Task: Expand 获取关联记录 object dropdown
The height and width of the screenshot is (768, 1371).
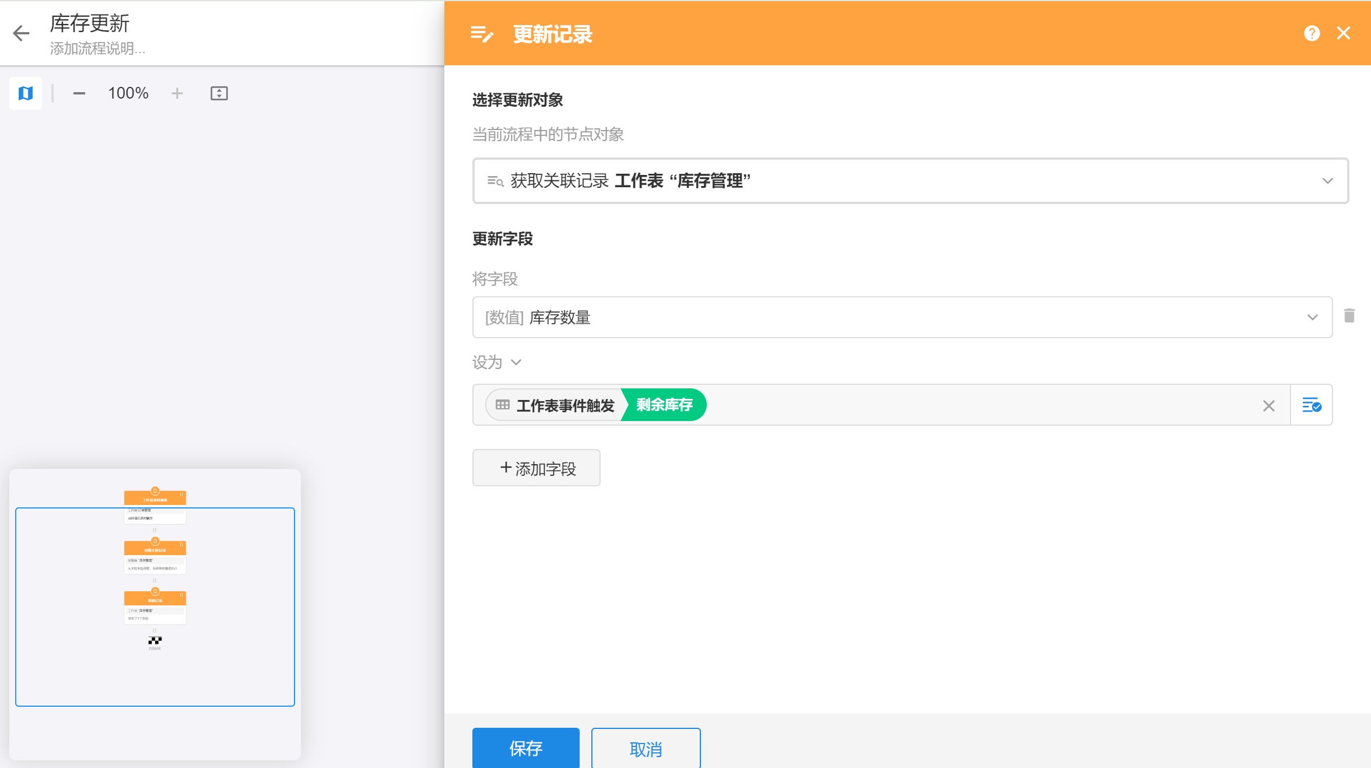Action: [x=1328, y=181]
